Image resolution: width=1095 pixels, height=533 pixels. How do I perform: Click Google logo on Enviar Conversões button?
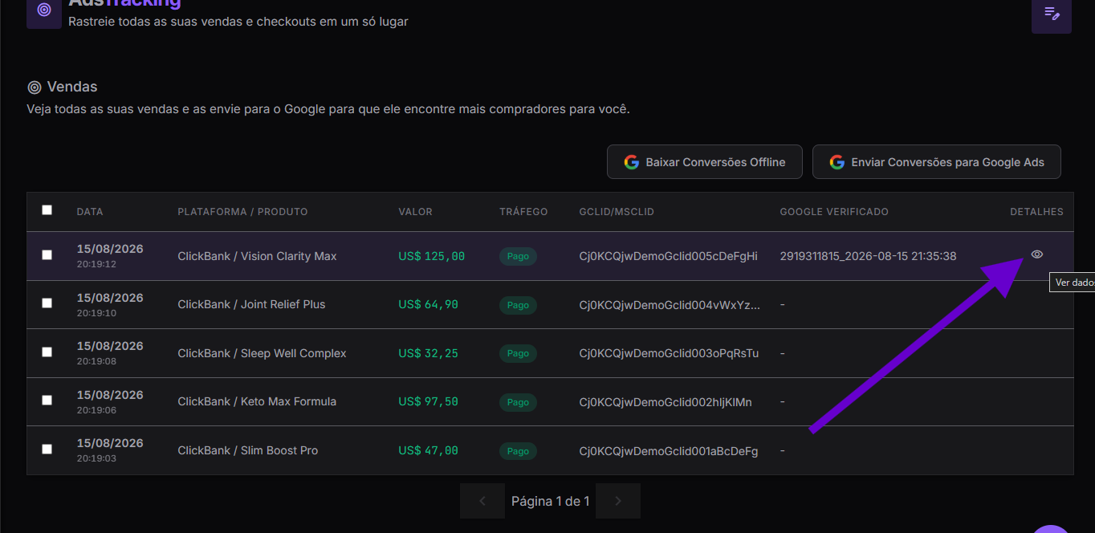[x=837, y=162]
